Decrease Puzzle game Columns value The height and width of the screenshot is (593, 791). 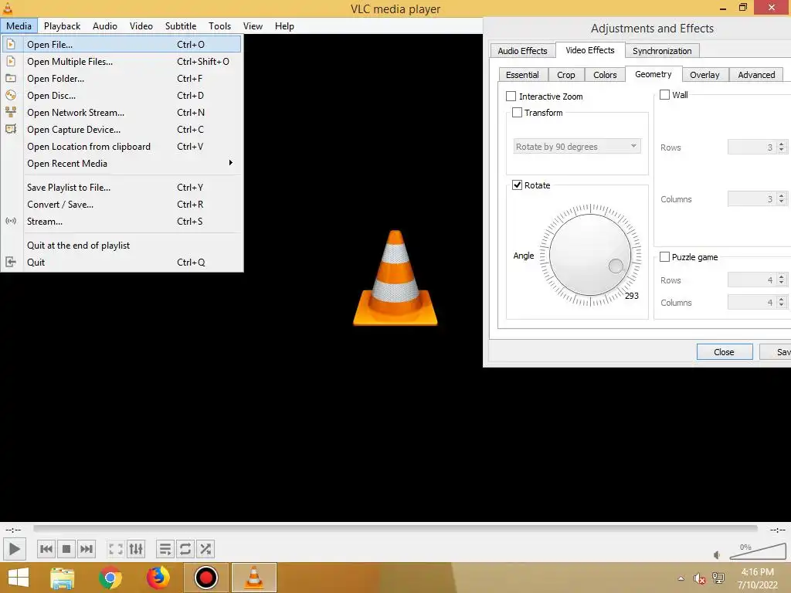pos(782,306)
